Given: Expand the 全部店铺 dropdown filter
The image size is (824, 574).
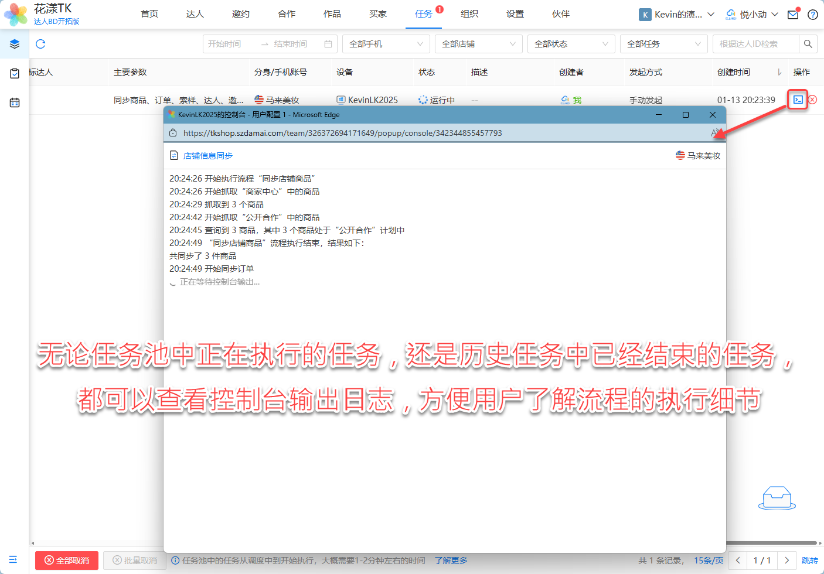Looking at the screenshot, I should point(478,44).
